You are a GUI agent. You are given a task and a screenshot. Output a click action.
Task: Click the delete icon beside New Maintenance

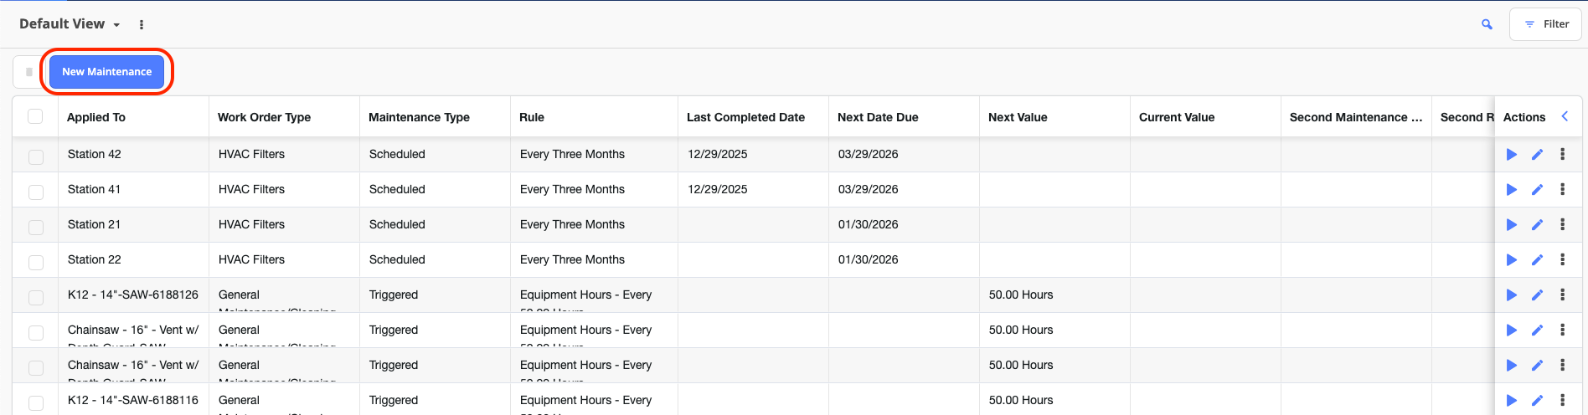point(29,72)
